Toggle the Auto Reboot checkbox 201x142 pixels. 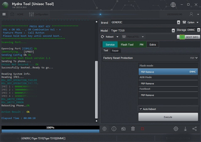click(x=141, y=109)
